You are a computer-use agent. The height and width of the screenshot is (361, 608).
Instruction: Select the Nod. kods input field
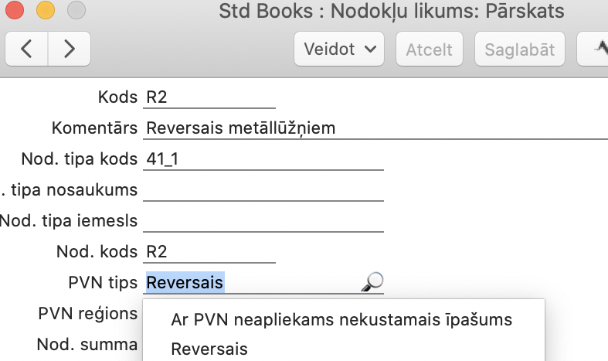[209, 252]
